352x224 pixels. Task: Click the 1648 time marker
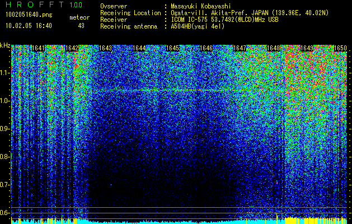pos(274,48)
